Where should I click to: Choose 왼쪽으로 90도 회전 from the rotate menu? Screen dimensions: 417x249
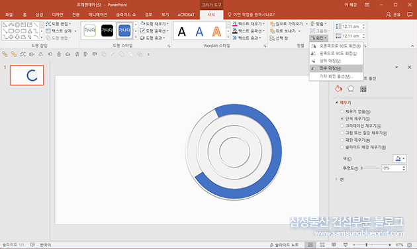(336, 54)
